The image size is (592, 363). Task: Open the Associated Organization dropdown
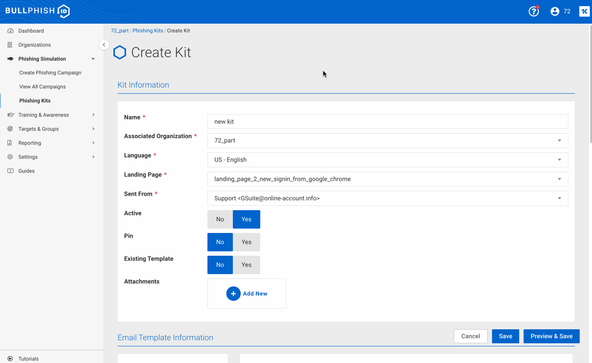coord(388,141)
